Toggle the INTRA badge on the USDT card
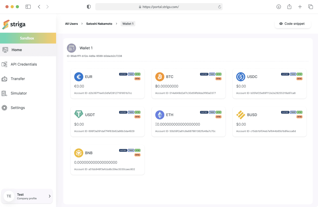Viewport: 318px width, 207px height. [137, 117]
